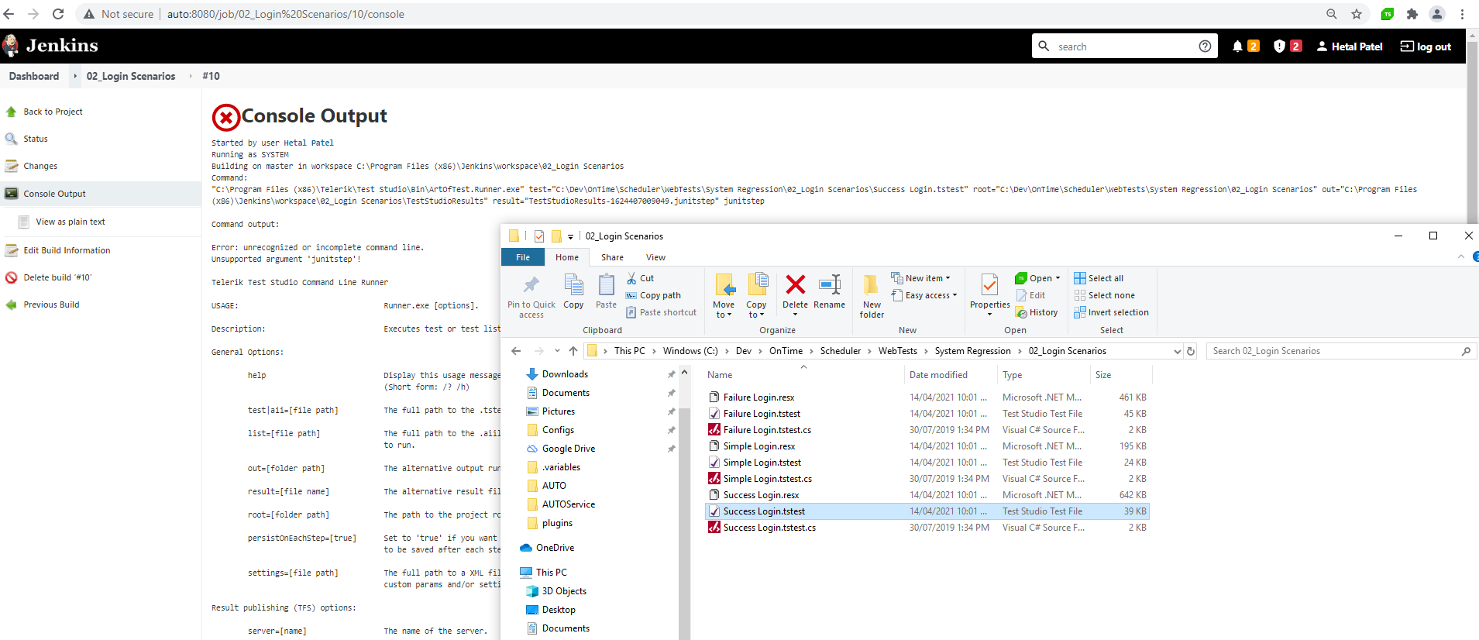Reload the page with browser refresh icon
The image size is (1479, 640).
click(58, 14)
